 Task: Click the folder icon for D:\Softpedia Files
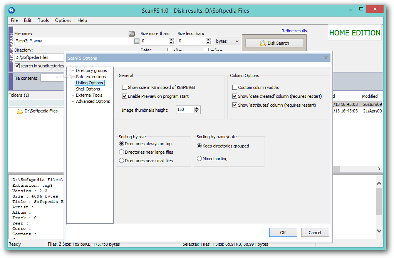(x=20, y=111)
